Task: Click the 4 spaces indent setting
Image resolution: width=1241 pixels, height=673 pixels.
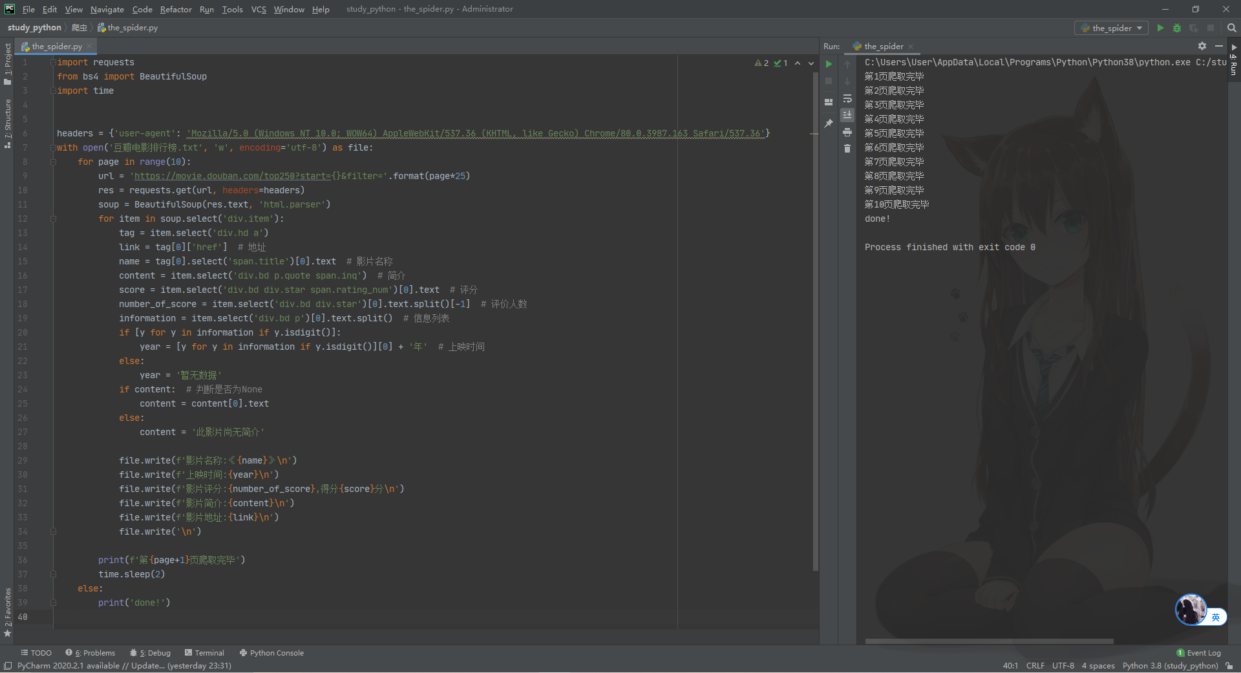Action: [x=1098, y=666]
